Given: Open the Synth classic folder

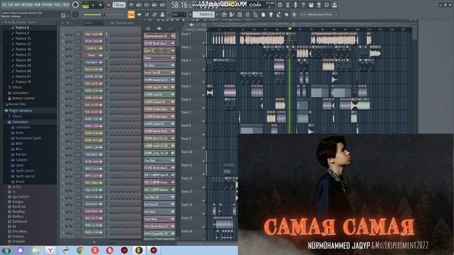Looking at the screenshot, I should (x=25, y=171).
